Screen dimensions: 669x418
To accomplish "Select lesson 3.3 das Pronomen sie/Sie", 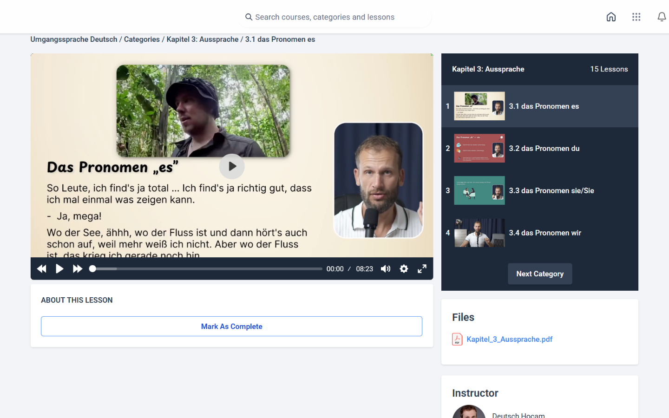I will pyautogui.click(x=551, y=191).
